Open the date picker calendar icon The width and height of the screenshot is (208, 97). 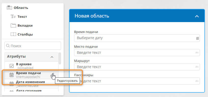tap(197, 38)
